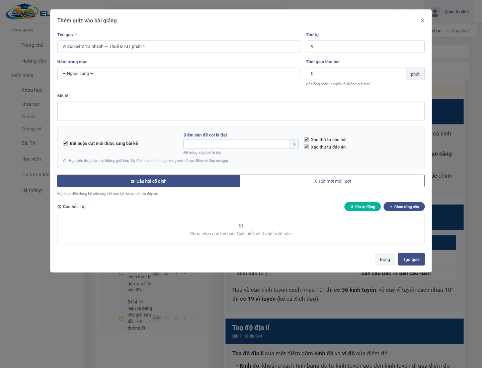Click the Cập nhật breadcrumb in background page
Viewport: 482px width, 368px height.
pos(460,31)
